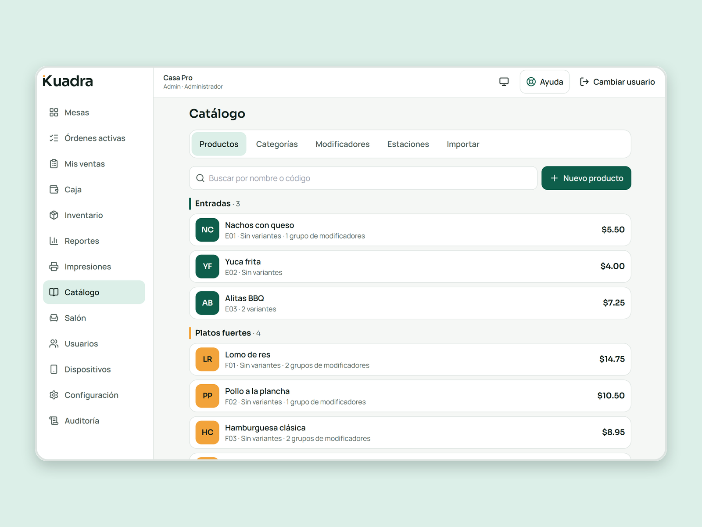Viewport: 702px width, 527px height.
Task: Click the Catálogo page title
Action: 217,114
